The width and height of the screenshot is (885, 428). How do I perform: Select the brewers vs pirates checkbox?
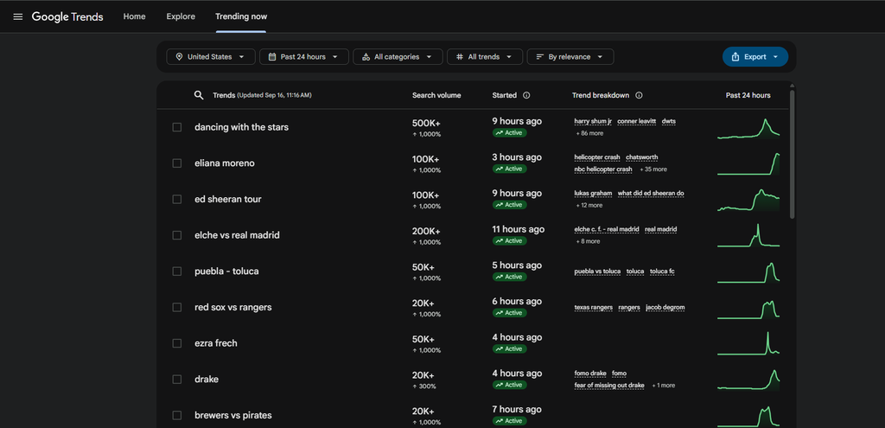point(176,416)
